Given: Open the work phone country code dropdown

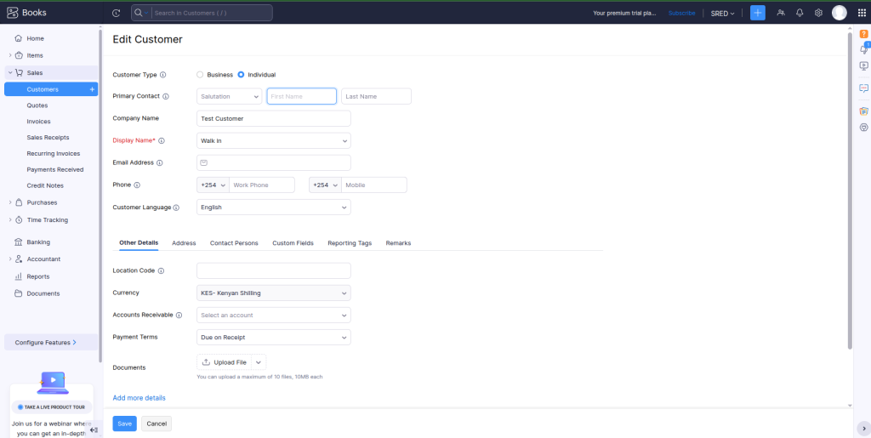Looking at the screenshot, I should tap(213, 185).
